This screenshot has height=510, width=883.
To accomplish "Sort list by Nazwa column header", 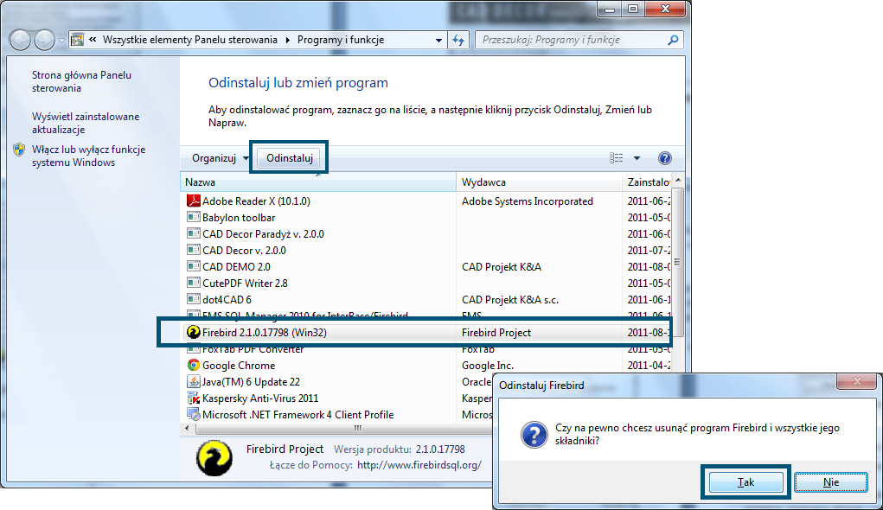I will (x=318, y=182).
